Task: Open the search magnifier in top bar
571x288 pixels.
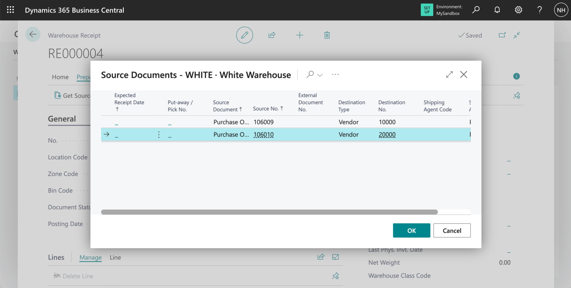Action: point(476,10)
